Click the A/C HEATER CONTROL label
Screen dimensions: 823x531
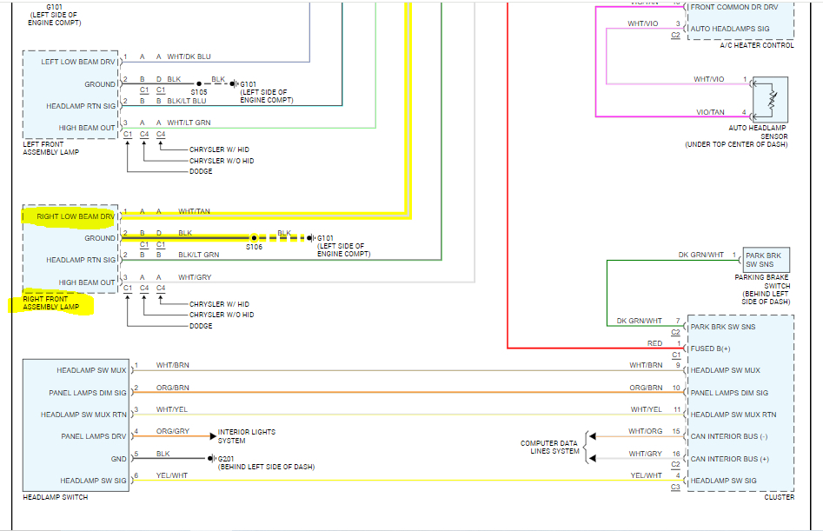(756, 46)
